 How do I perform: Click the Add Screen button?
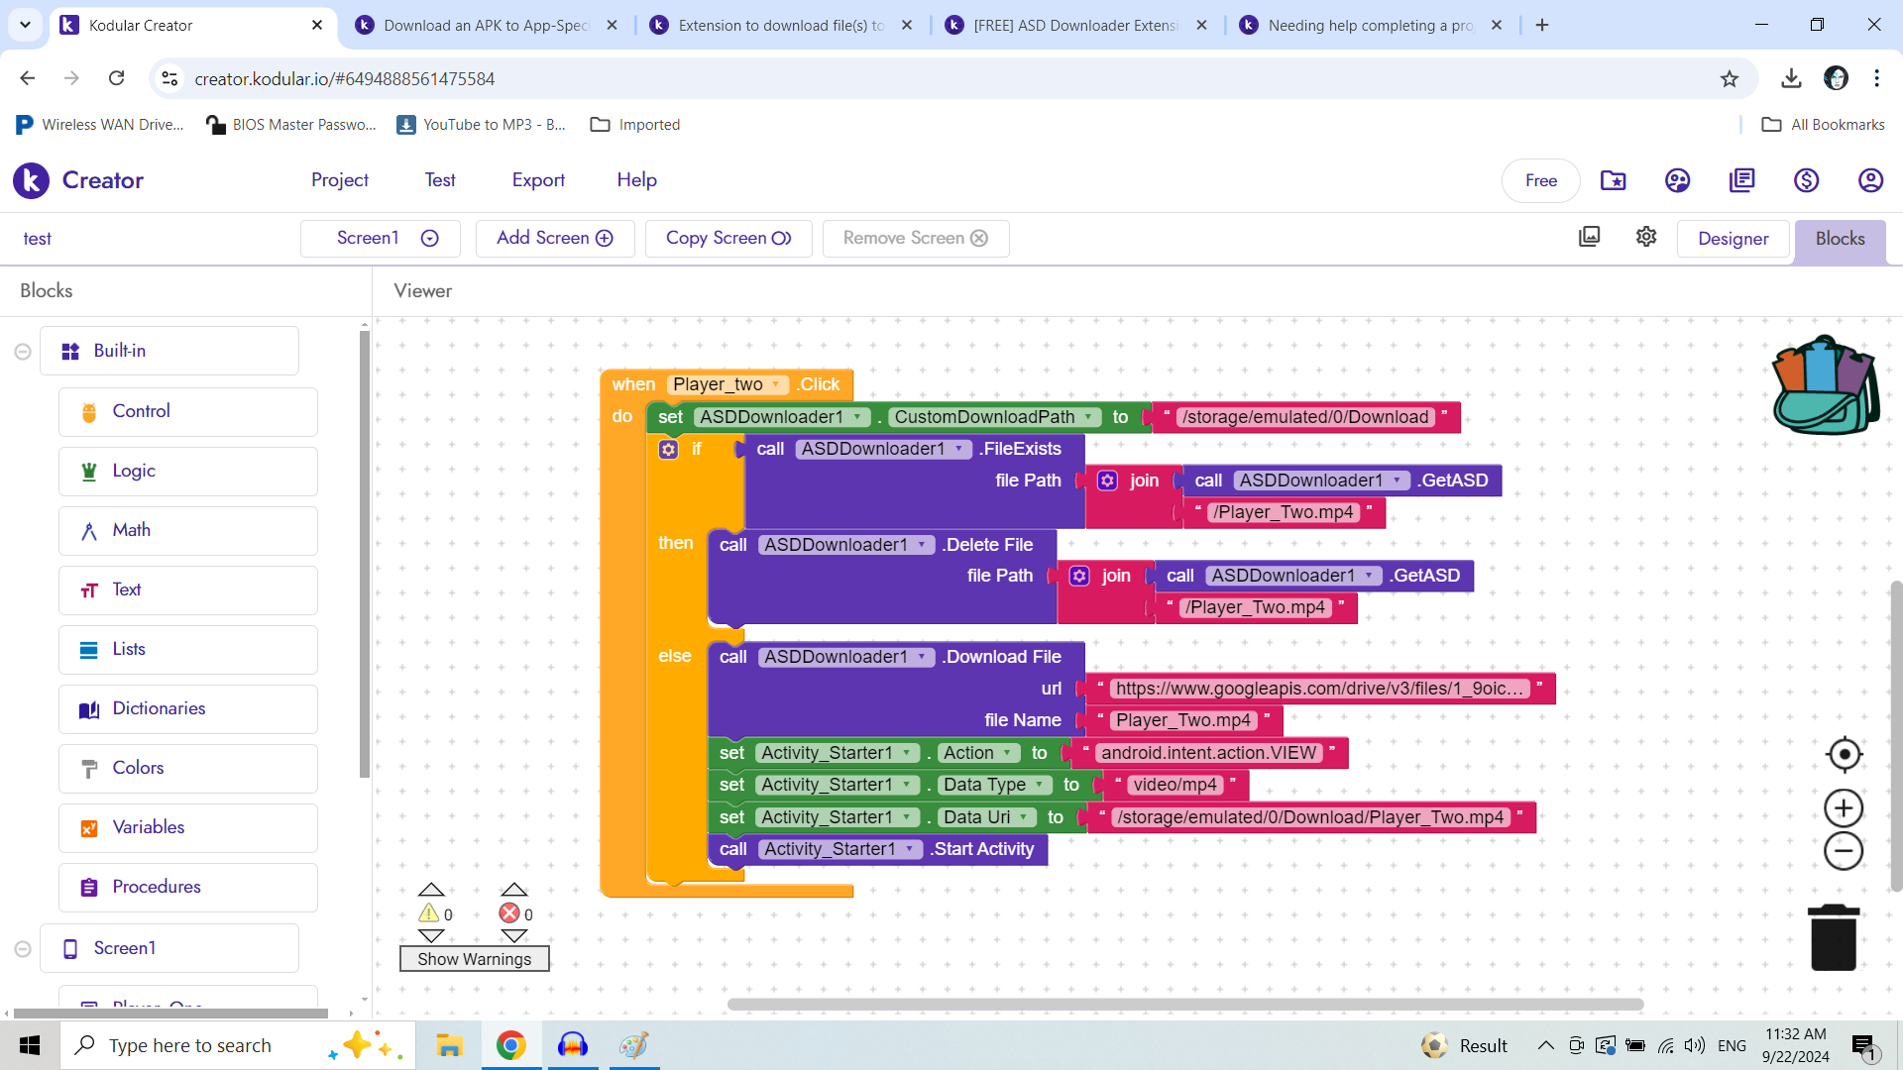[554, 238]
